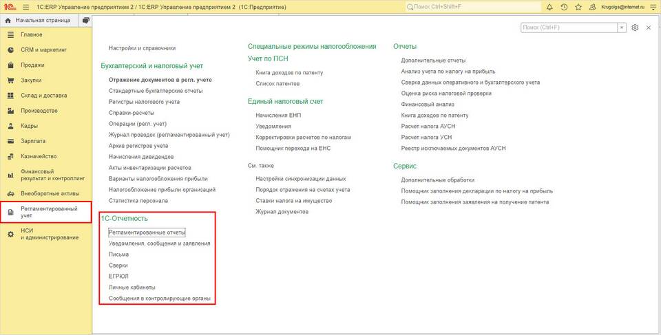661x335 pixels.
Task: Click the notifications bell icon
Action: [549, 7]
